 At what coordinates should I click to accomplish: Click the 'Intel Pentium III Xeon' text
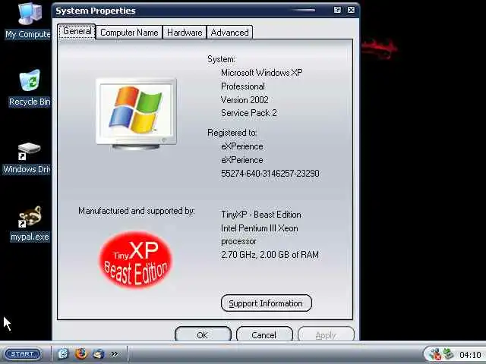click(260, 228)
